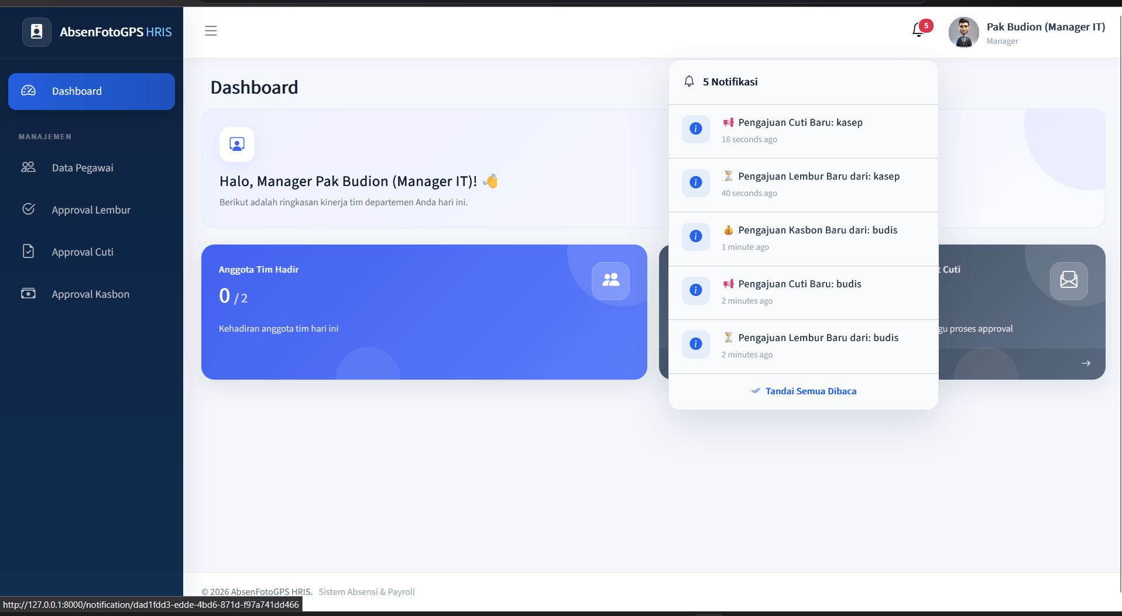Click the '16 seconds ago' timestamp
The width and height of the screenshot is (1122, 616).
(x=749, y=139)
